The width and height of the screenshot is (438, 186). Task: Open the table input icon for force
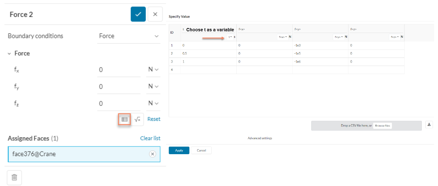coord(124,119)
